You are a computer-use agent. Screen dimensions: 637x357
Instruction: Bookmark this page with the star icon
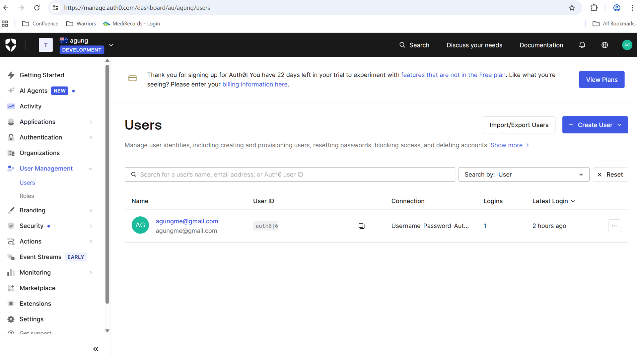(572, 8)
